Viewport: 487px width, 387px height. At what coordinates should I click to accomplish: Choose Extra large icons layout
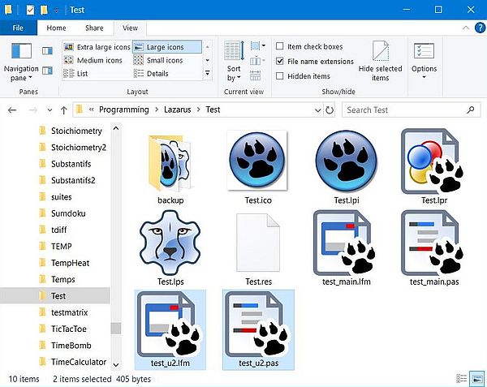97,47
